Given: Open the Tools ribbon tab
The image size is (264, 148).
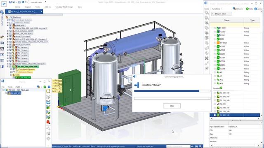Looking at the screenshot, I should click(38, 7).
